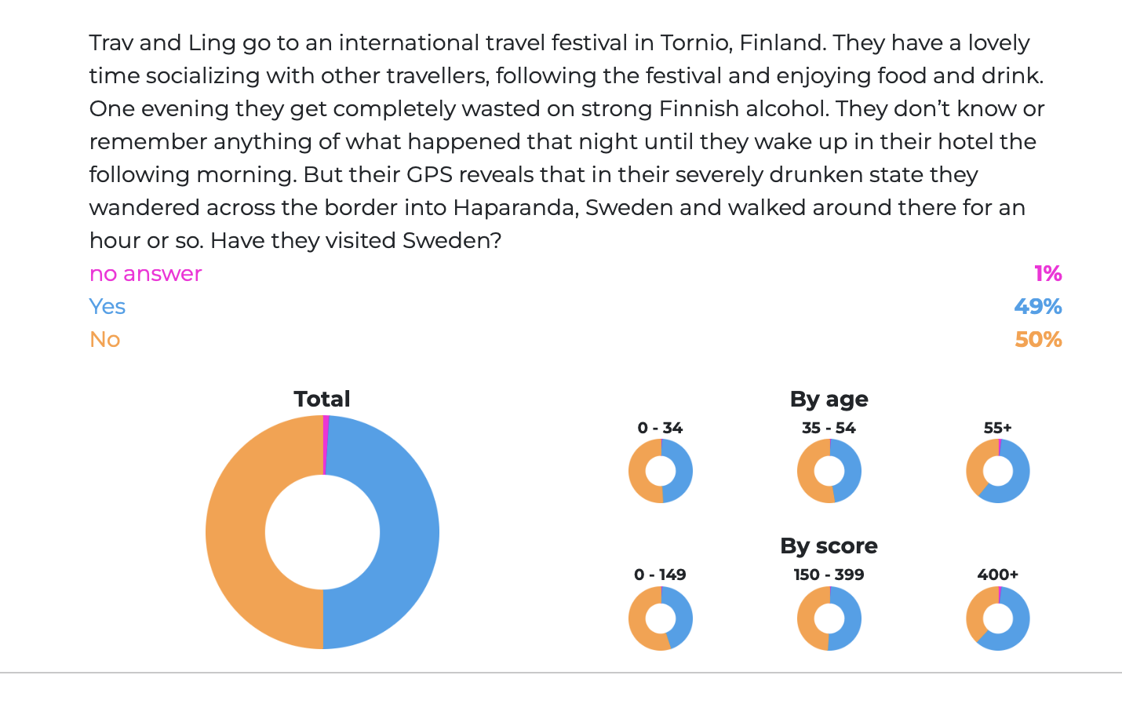Click the "By score" heading
This screenshot has width=1122, height=708.
(829, 546)
